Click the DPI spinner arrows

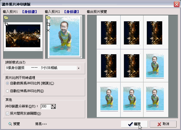tap(53, 106)
